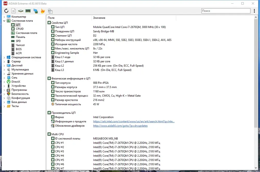Select the SPD tree item

tap(18, 41)
